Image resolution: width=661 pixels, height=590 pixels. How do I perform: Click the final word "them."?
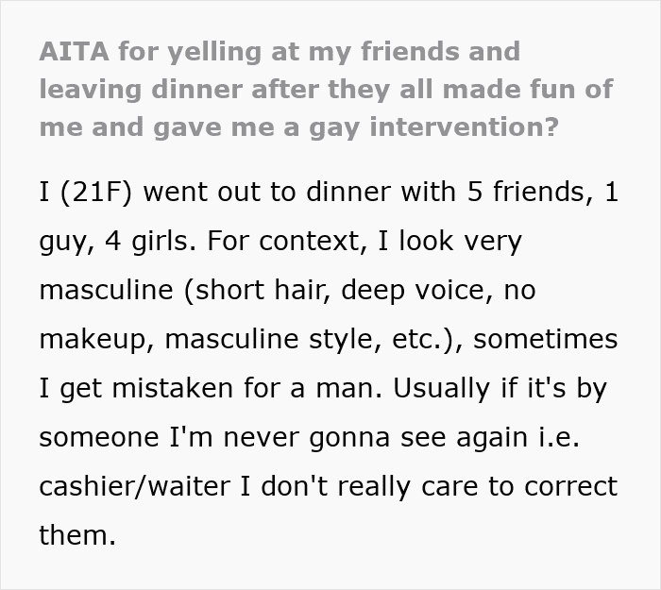76,536
